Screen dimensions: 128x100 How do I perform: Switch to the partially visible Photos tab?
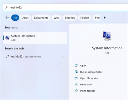coord(96,18)
